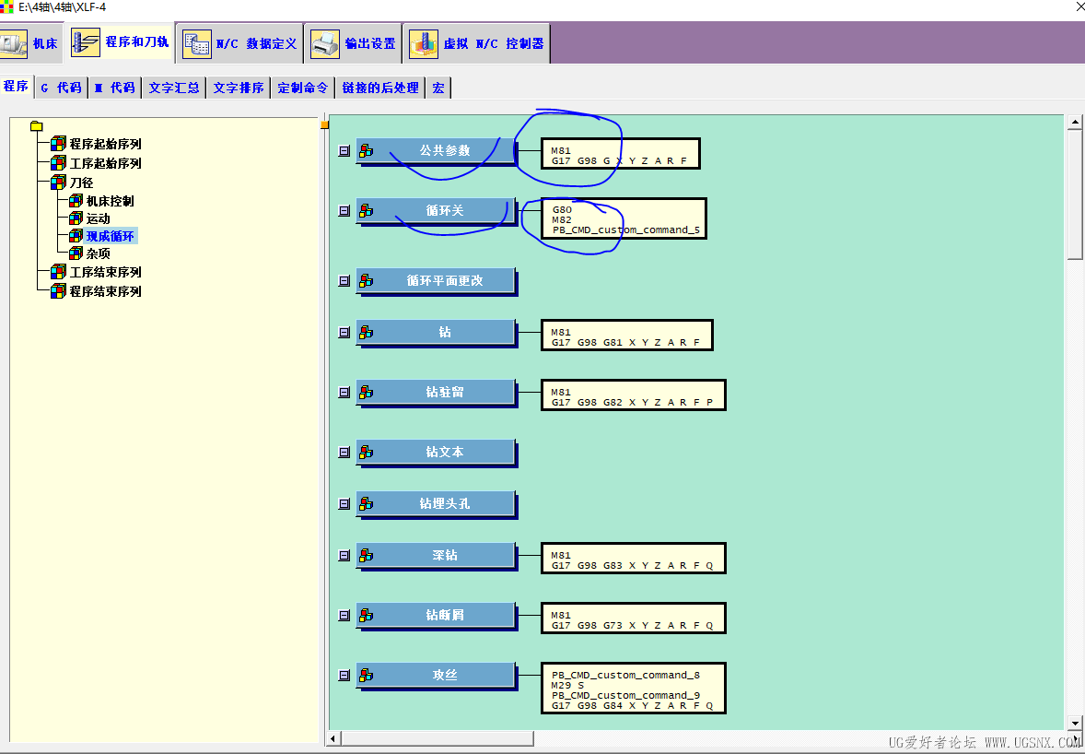The height and width of the screenshot is (754, 1085).
Task: Click the event icon on 循环平面更改 bar
Action: click(366, 280)
